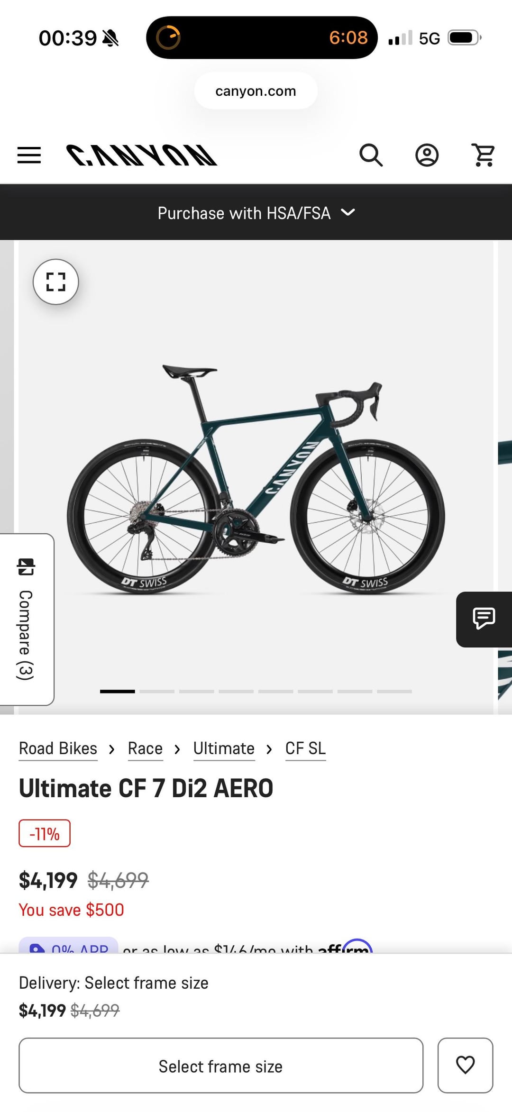View the shopping cart
The width and height of the screenshot is (512, 1112).
pos(483,155)
